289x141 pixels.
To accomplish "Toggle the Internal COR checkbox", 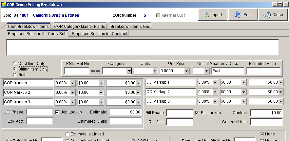I will 158,15.
